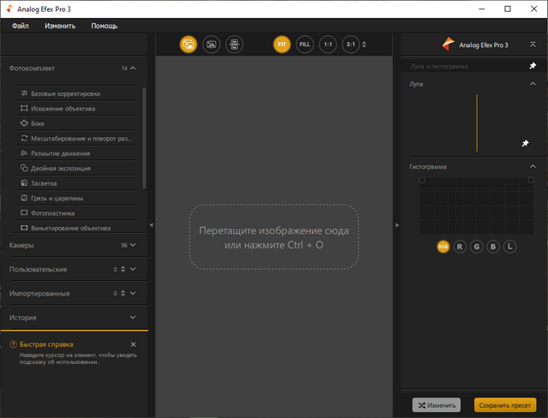
Task: Enable the RGB histogram channel
Action: (443, 247)
